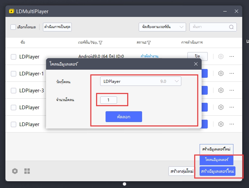This screenshot has width=249, height=188.
Task: Check the box for LDPlayer Android9.0 ID:0
Action: pos(14,57)
